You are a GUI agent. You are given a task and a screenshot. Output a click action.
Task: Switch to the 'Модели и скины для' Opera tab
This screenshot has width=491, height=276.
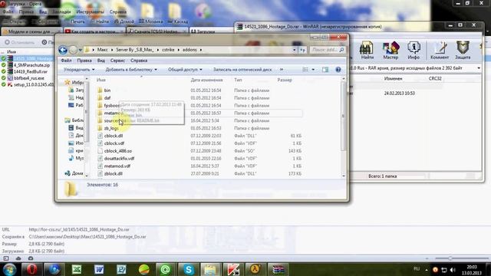point(31,31)
